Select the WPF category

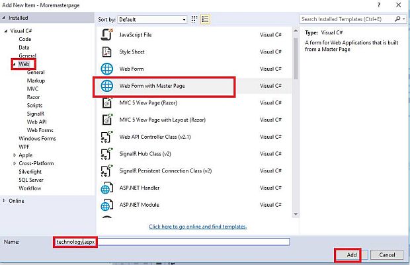pos(24,147)
